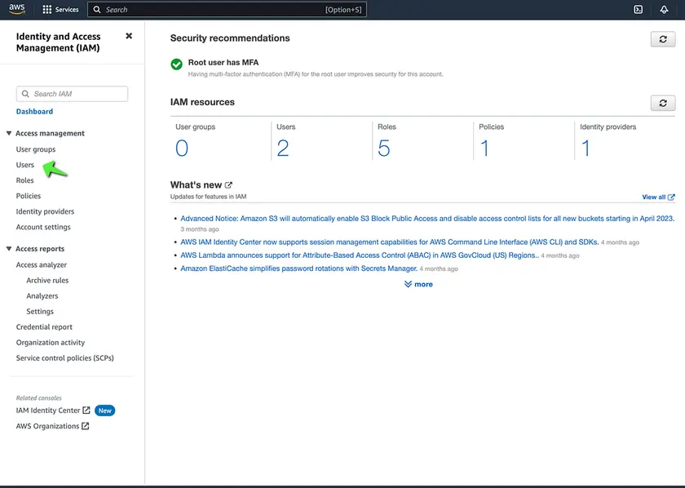685x488 pixels.
Task: Open Archive rules under Access analyzer
Action: pyautogui.click(x=47, y=280)
